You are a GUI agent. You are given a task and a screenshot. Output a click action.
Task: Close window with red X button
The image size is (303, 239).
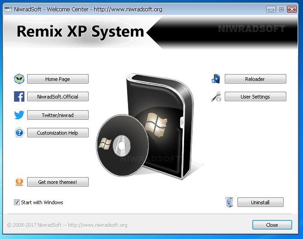coord(292,9)
